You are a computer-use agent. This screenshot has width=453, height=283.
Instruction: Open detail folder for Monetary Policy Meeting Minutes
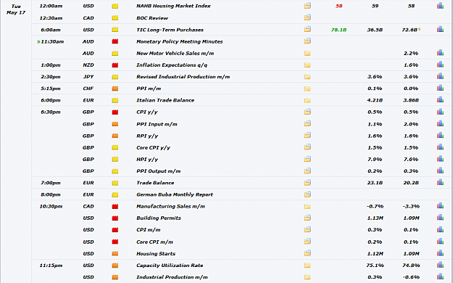307,41
